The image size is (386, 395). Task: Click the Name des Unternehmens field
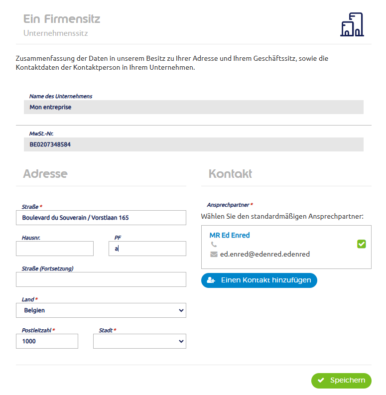click(x=194, y=107)
